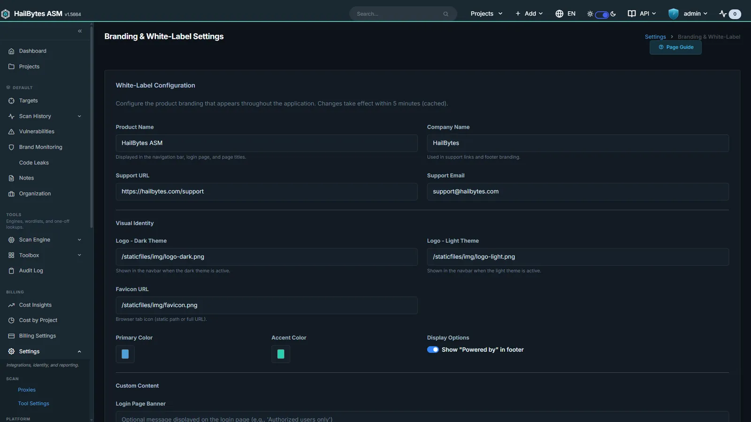This screenshot has width=751, height=422.
Task: Click the sidebar vertical scrollbar
Action: coord(92,127)
